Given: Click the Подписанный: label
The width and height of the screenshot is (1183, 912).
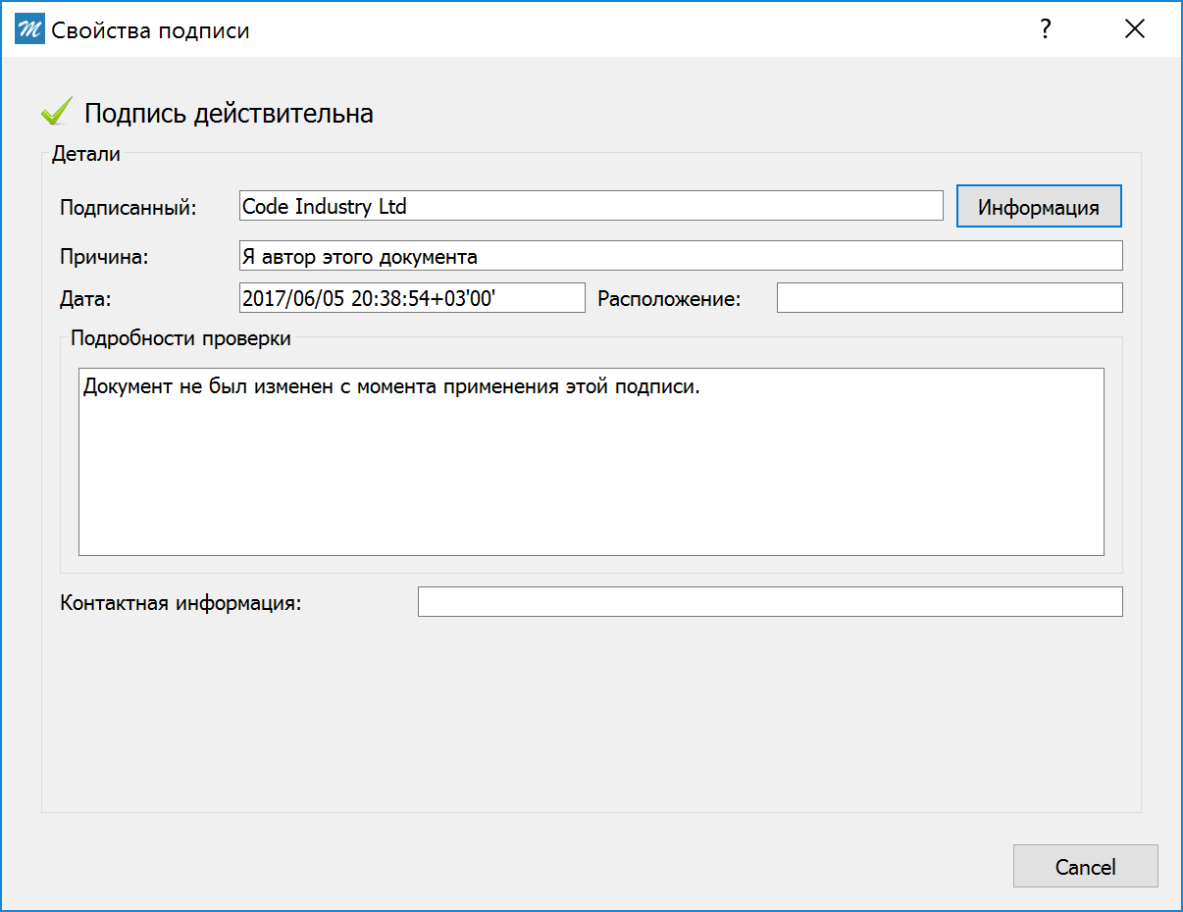Looking at the screenshot, I should point(129,208).
